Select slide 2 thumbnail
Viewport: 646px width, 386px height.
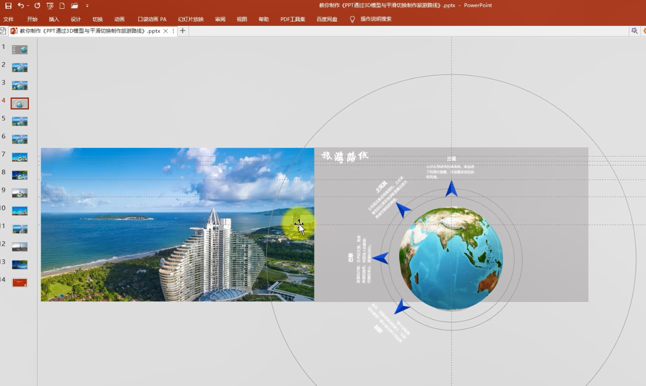pyautogui.click(x=20, y=68)
